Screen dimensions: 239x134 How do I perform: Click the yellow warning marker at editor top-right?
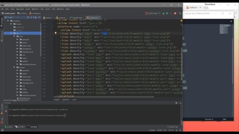coord(181,20)
